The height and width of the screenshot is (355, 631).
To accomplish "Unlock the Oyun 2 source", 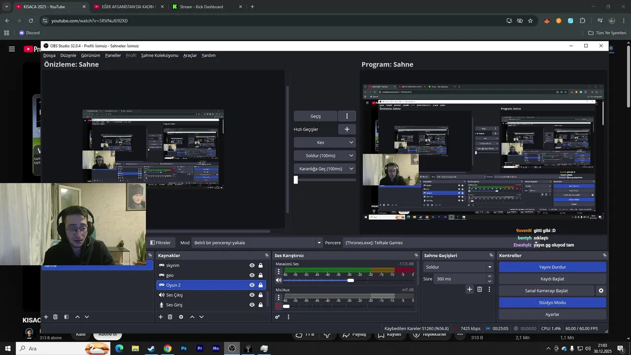I will pyautogui.click(x=260, y=285).
